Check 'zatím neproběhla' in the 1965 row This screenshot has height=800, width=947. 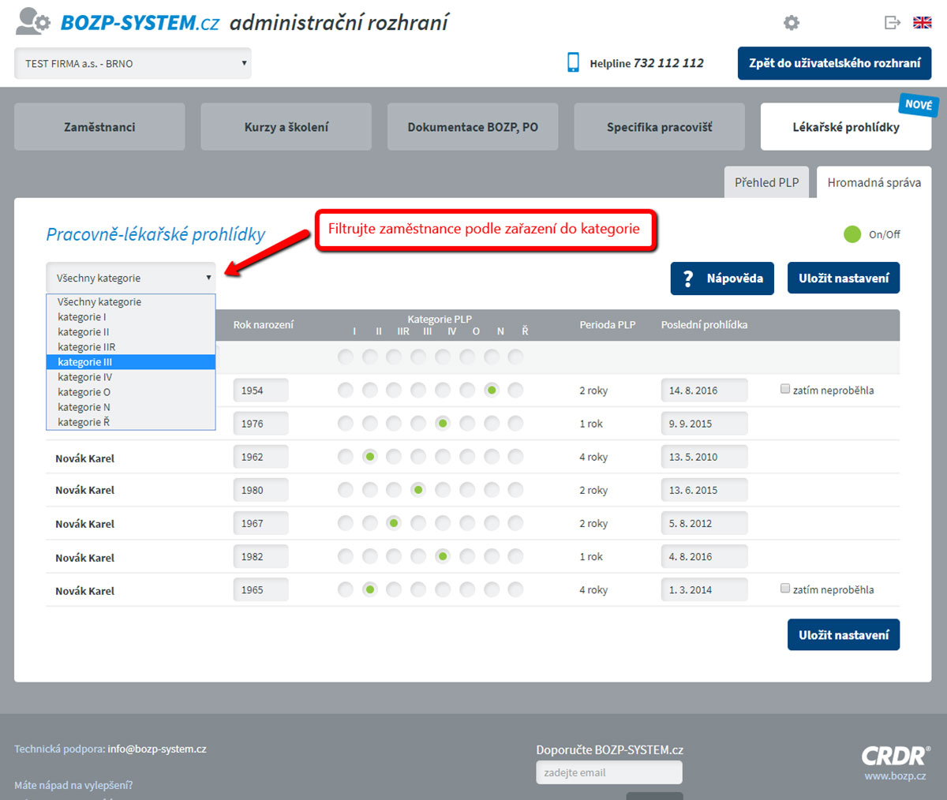point(785,589)
